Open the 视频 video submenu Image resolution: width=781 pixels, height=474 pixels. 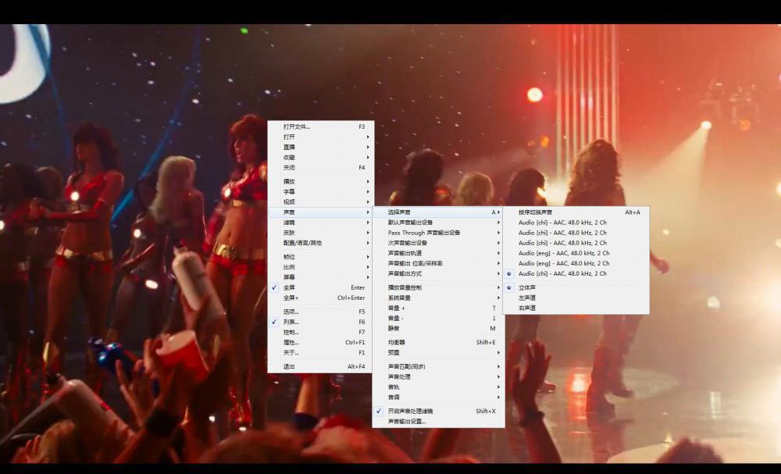[x=321, y=201]
